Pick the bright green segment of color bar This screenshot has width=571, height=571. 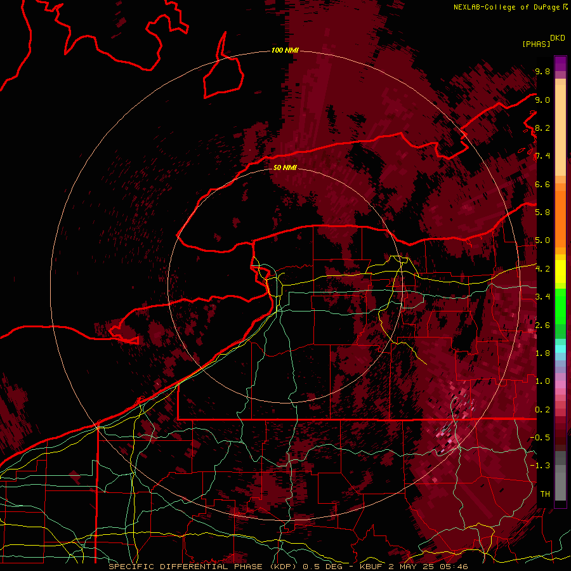pos(560,306)
